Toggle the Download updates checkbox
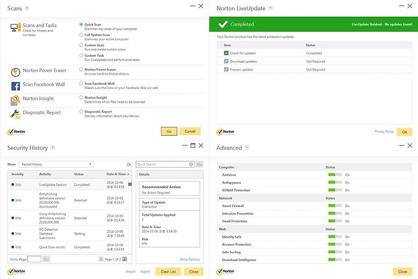Image resolution: width=418 pixels, height=279 pixels. tap(226, 61)
